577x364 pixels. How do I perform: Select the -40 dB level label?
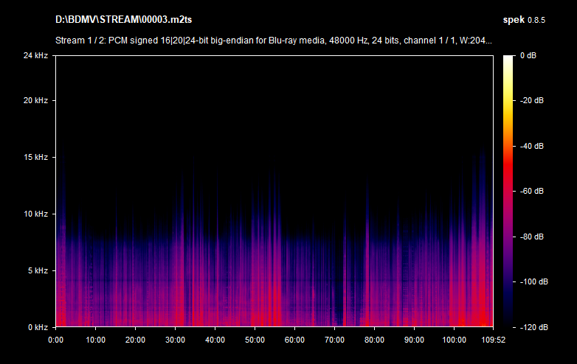[530, 146]
